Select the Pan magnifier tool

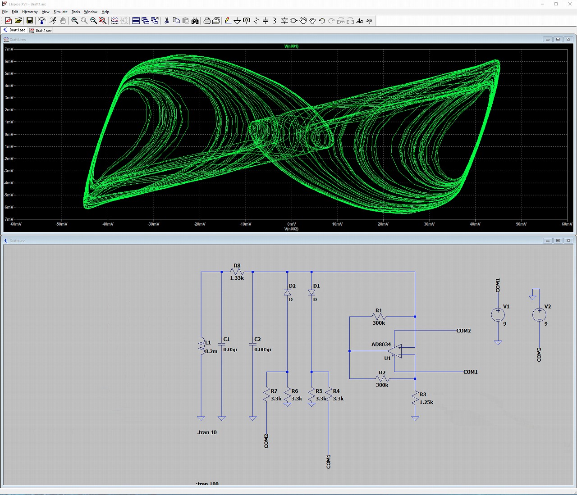click(84, 21)
